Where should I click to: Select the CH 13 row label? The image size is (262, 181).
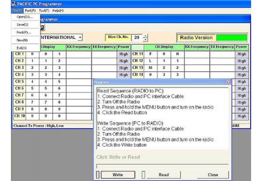click(138, 68)
